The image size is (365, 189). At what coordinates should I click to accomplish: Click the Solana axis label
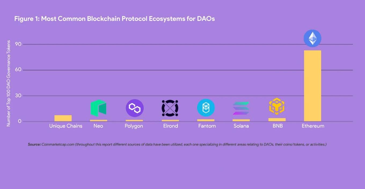pos(241,126)
